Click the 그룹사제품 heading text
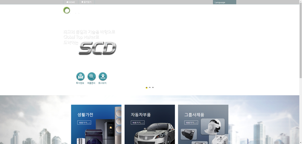This screenshot has height=144, width=302. tap(194, 115)
